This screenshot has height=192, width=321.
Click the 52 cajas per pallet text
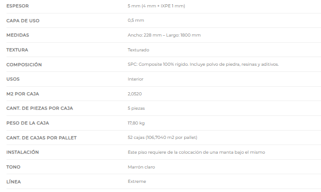(x=162, y=138)
